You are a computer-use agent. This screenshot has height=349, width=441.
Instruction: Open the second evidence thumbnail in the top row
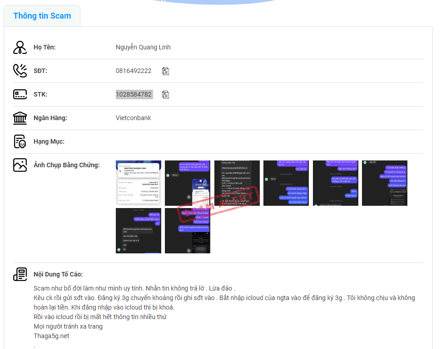[188, 183]
